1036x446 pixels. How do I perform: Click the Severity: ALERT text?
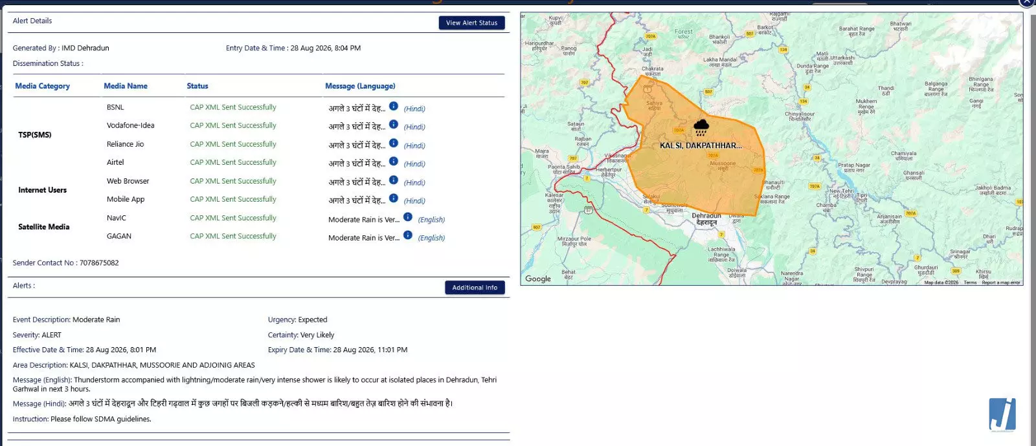coord(37,335)
